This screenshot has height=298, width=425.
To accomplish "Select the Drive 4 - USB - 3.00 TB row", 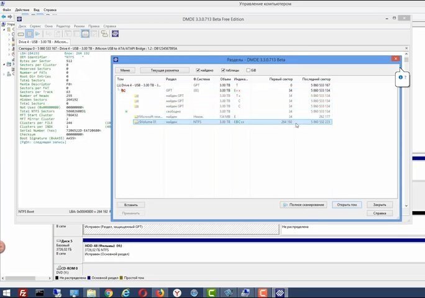I will pyautogui.click(x=224, y=85).
